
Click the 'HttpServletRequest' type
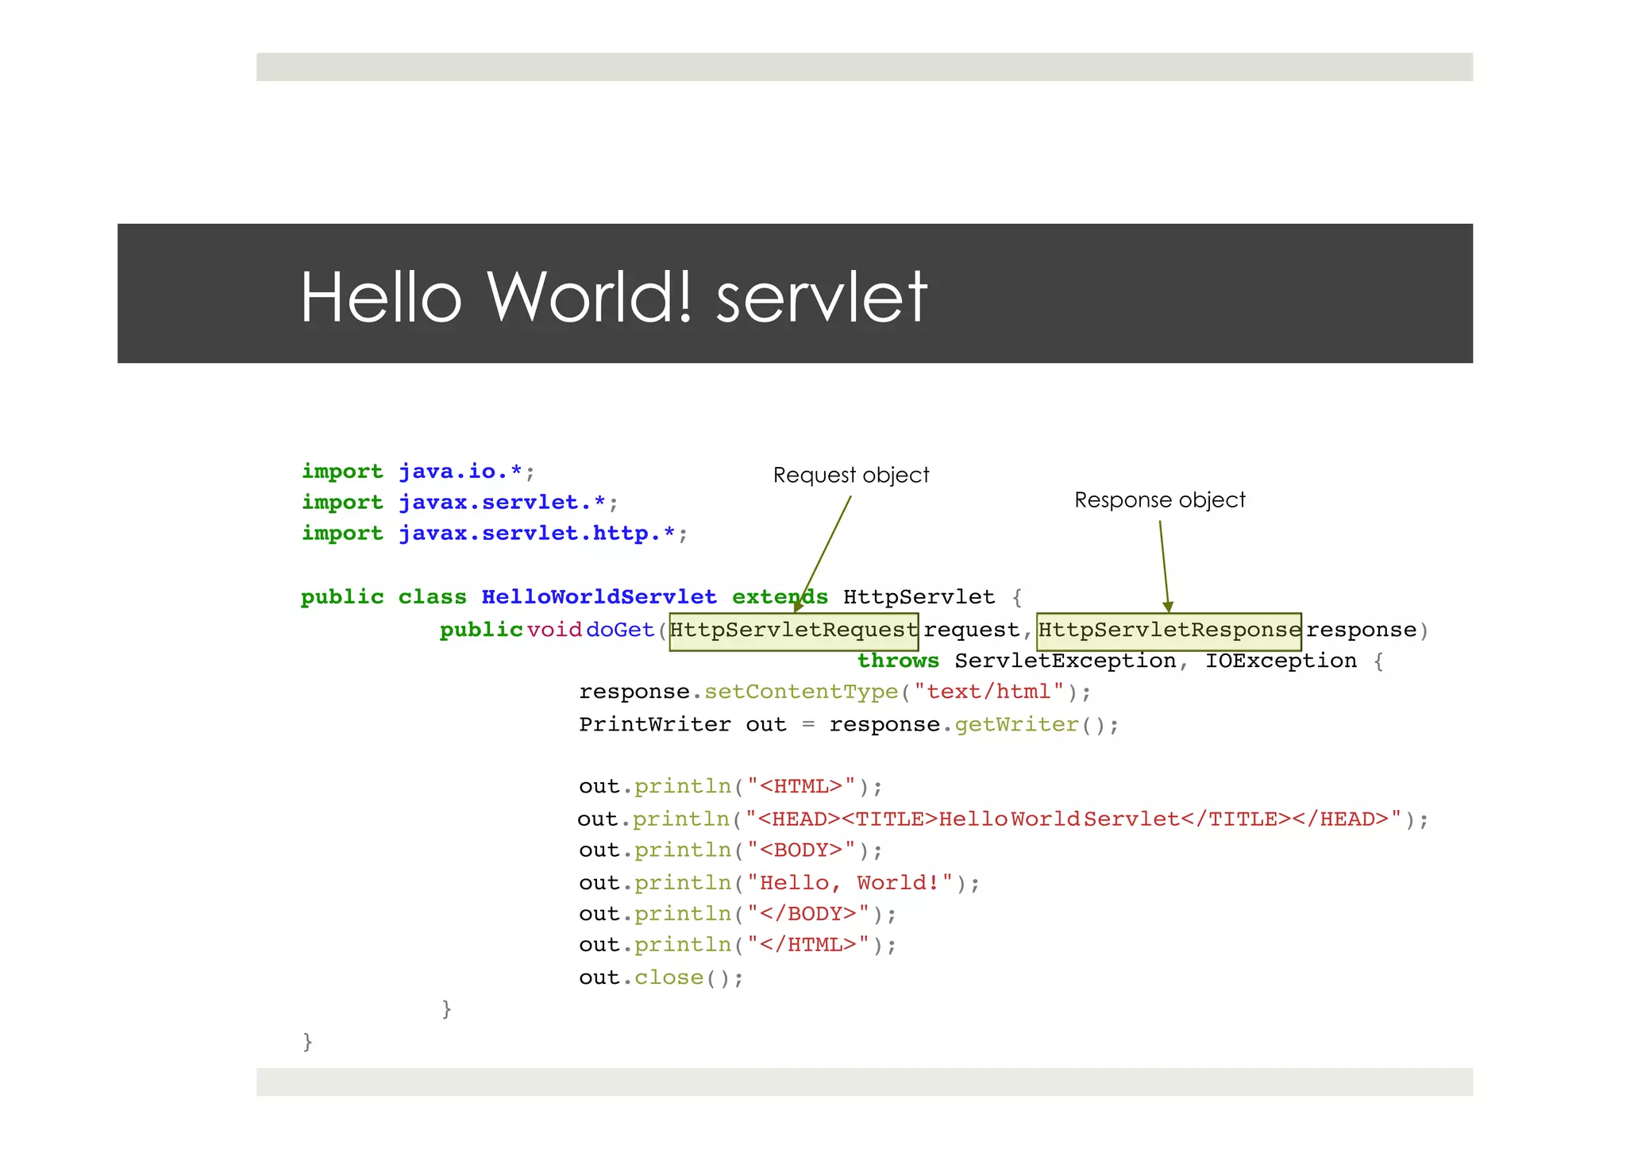coord(794,631)
